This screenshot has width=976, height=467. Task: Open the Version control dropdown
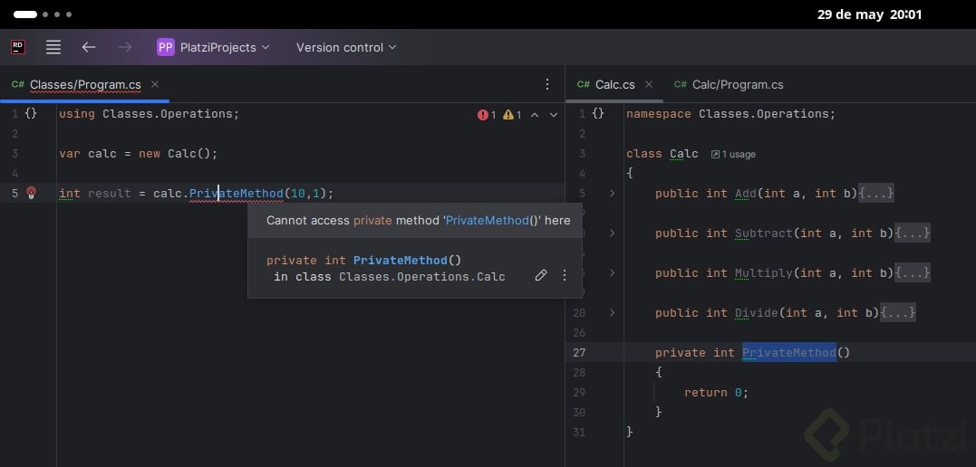pos(346,47)
